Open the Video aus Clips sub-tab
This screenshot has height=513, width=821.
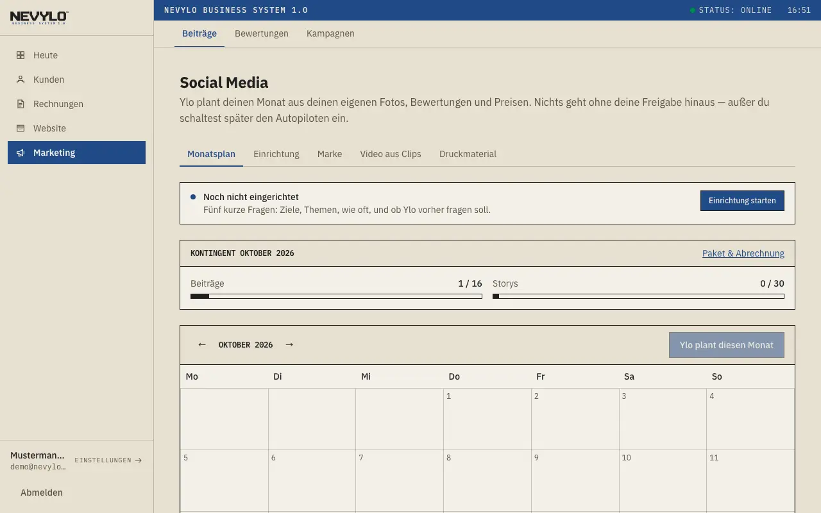pyautogui.click(x=391, y=154)
